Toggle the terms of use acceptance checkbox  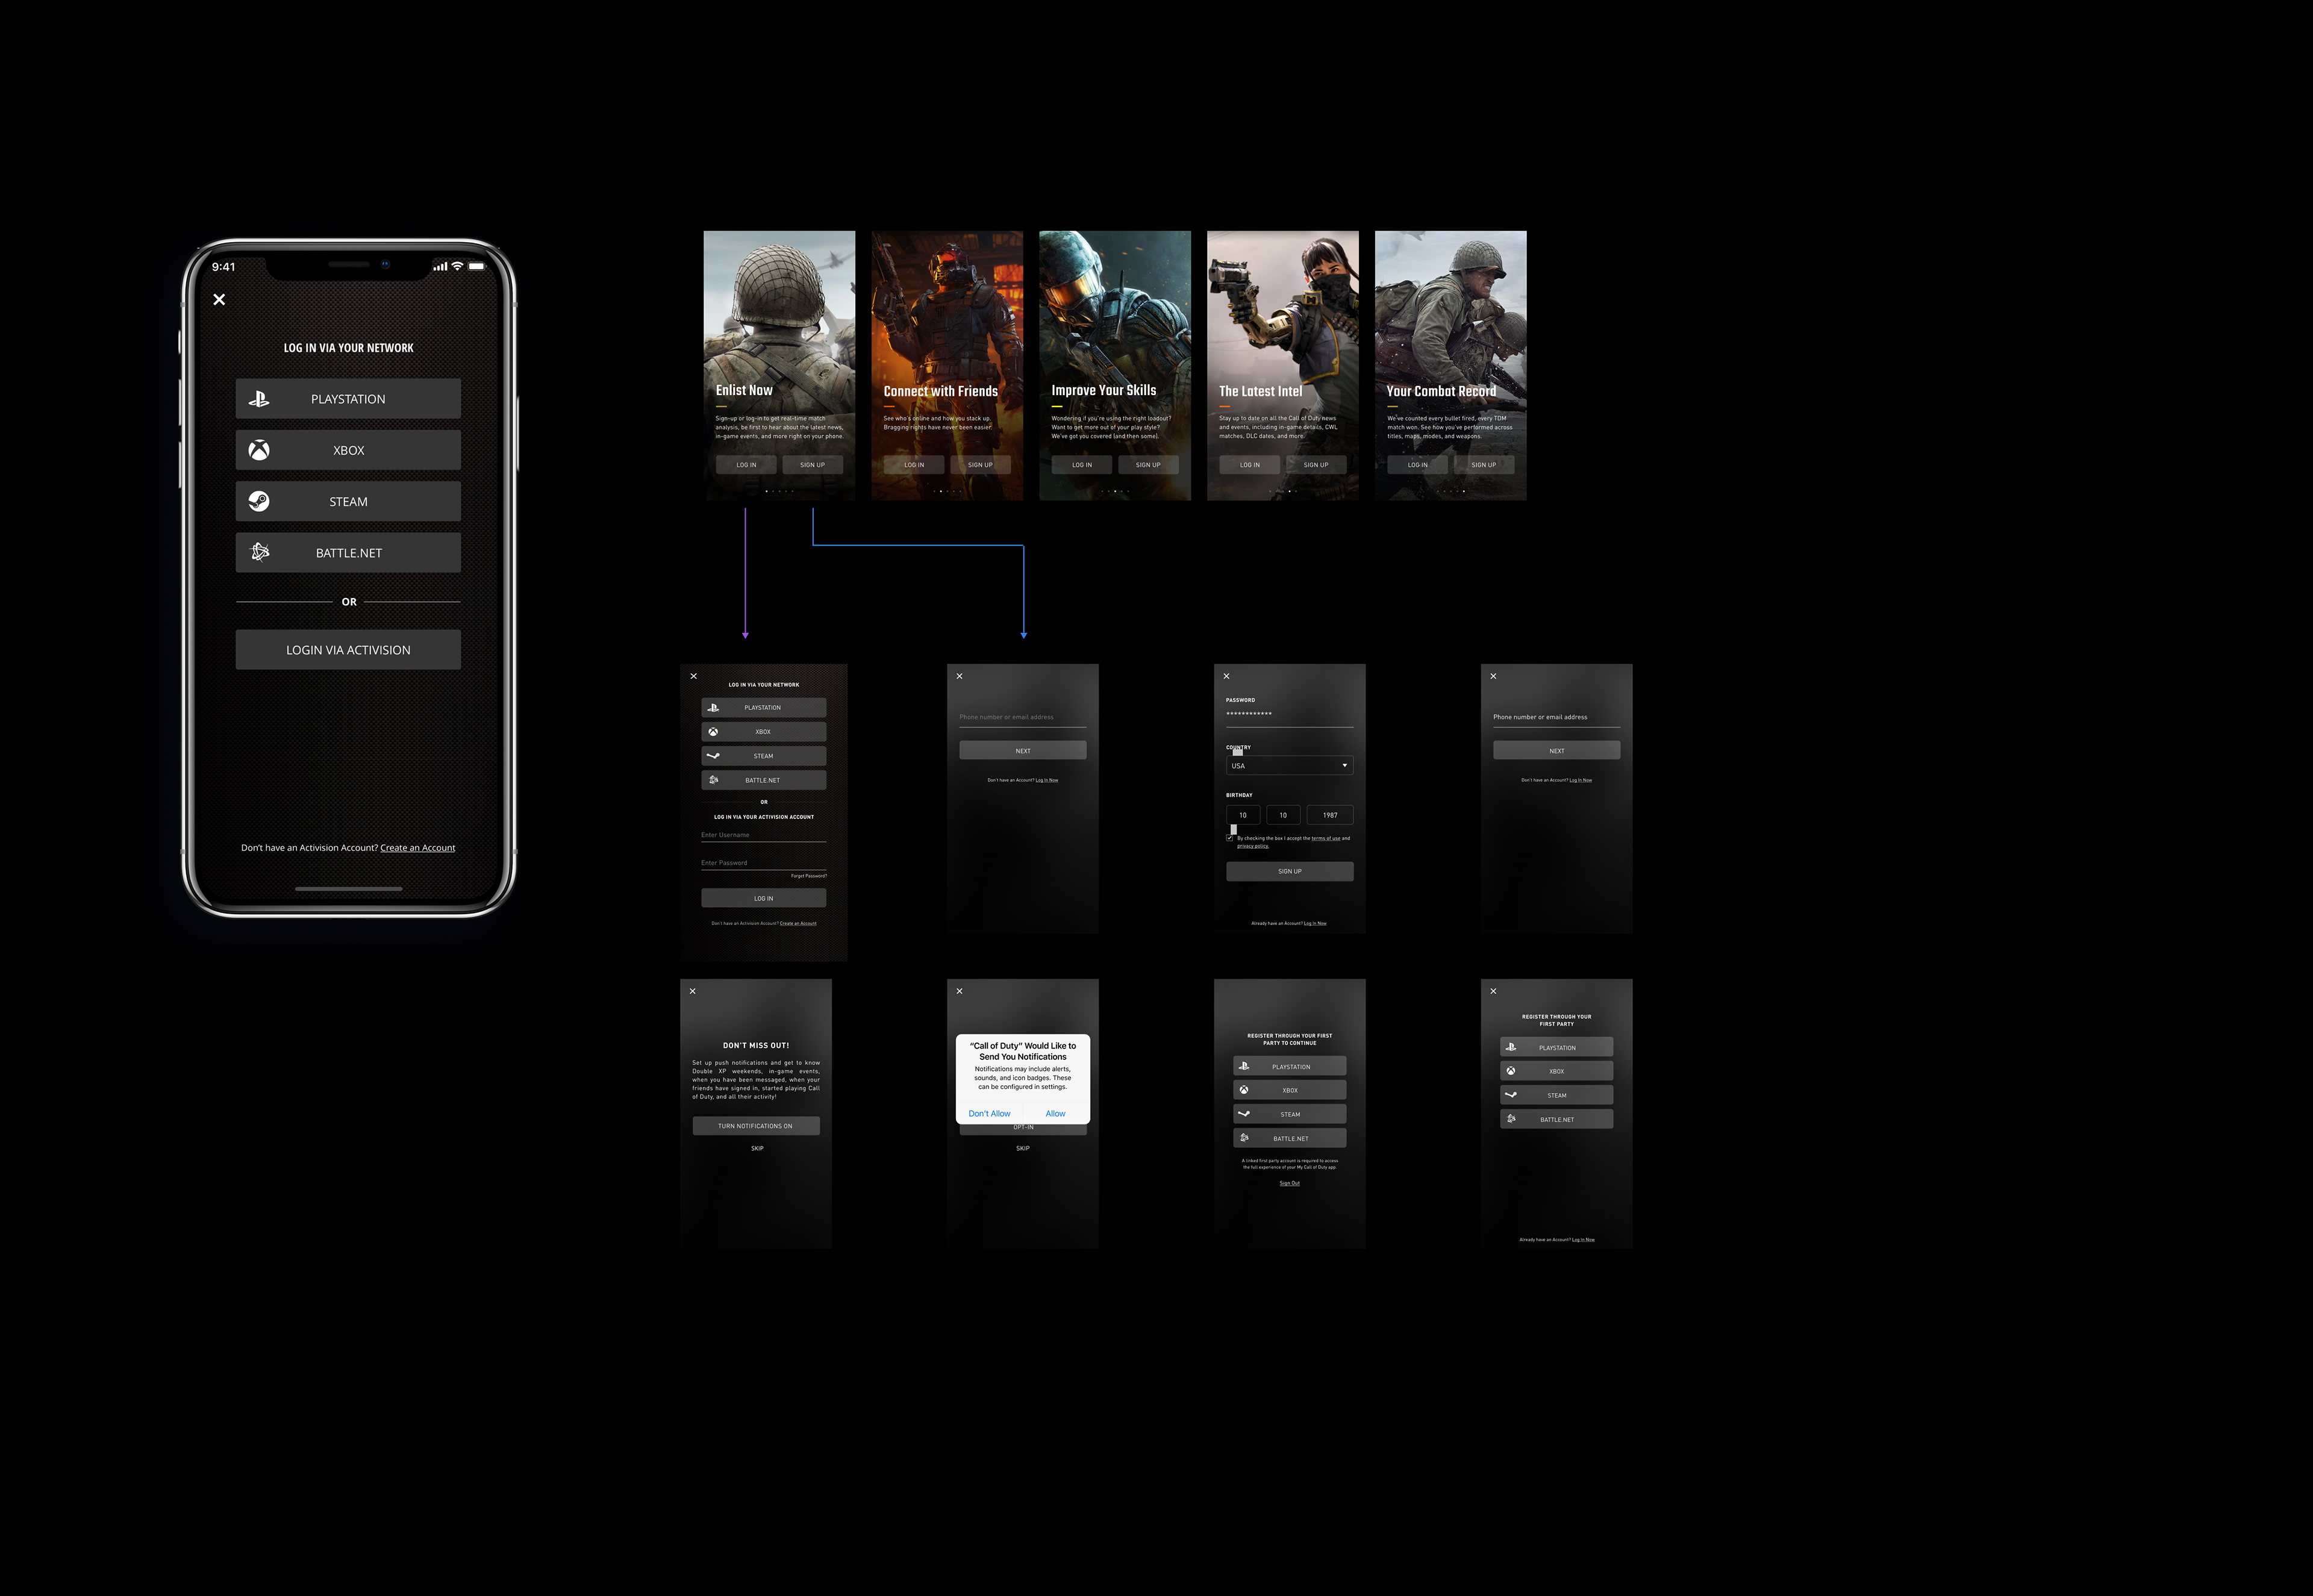click(1230, 838)
